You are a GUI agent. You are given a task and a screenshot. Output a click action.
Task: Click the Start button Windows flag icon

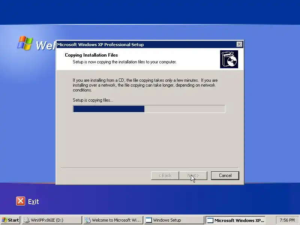[4, 220]
